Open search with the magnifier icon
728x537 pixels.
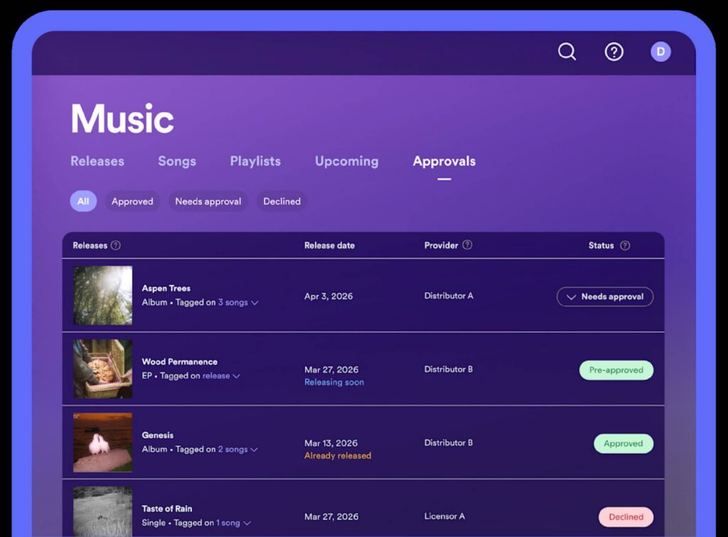(x=567, y=52)
